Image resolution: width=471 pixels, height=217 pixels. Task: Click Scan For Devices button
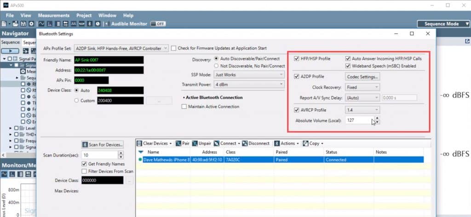pos(102,145)
